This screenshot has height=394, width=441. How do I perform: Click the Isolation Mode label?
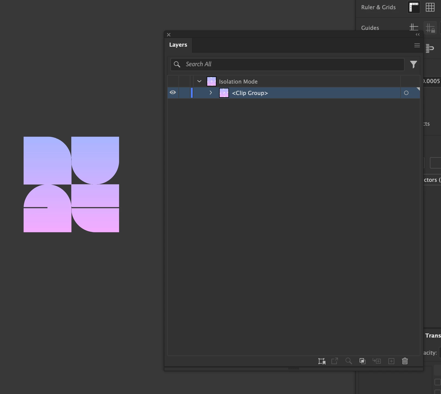coord(238,82)
